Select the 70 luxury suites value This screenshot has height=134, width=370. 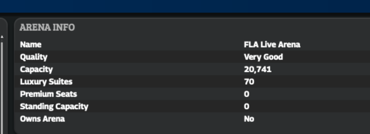249,82
